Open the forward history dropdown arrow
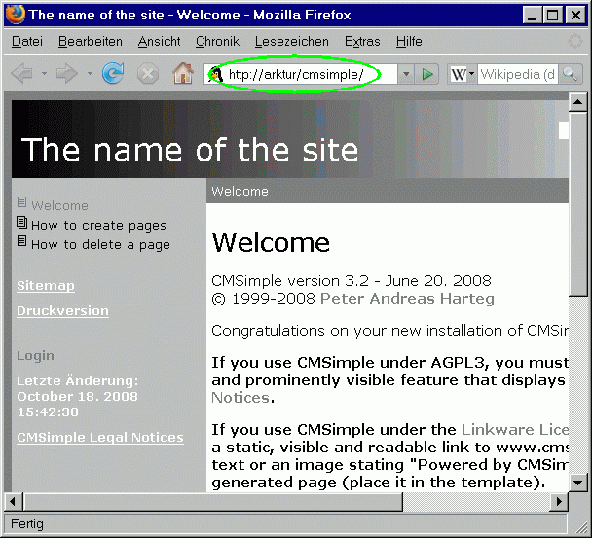The height and width of the screenshot is (538, 592). click(90, 73)
